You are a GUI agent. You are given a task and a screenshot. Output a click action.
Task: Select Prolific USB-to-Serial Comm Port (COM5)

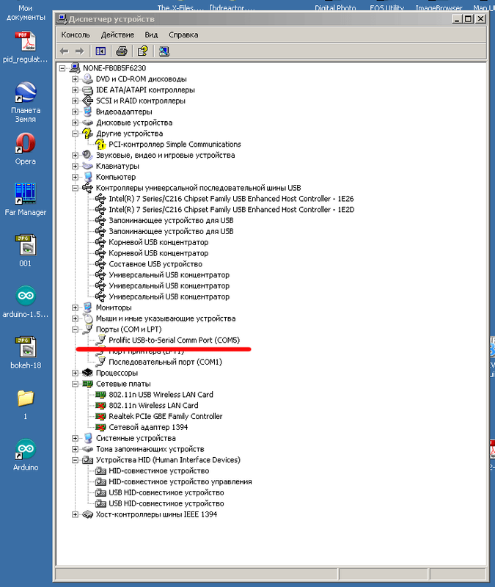point(174,340)
